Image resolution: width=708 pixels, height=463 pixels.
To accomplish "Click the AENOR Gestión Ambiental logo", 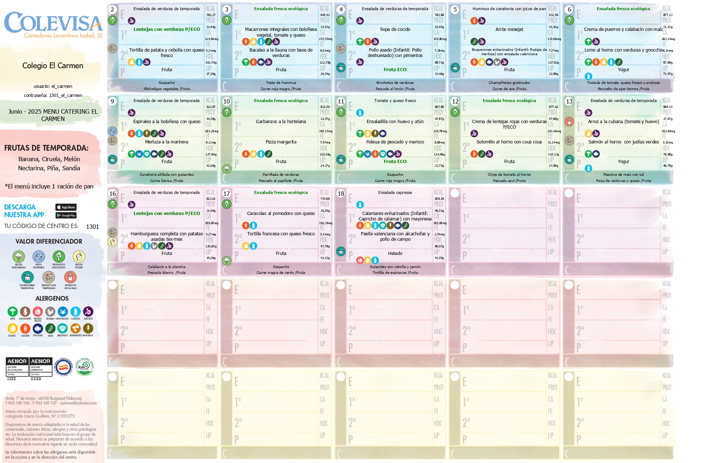I will 41,367.
